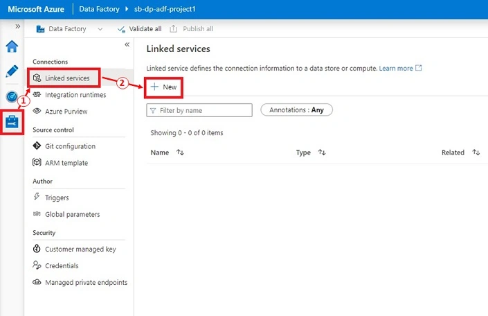Sort by the Name column arrows
This screenshot has width=488, height=316.
click(180, 152)
